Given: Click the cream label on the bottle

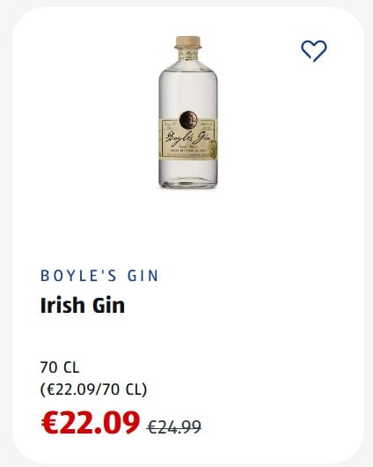Looking at the screenshot, I should (189, 138).
